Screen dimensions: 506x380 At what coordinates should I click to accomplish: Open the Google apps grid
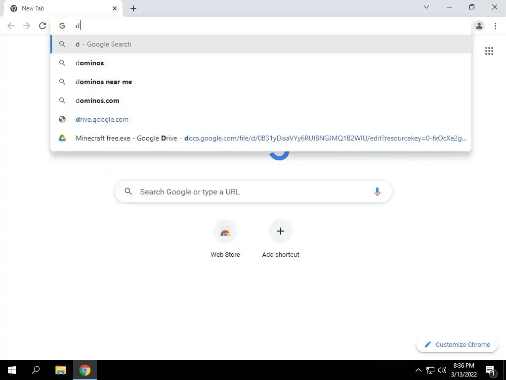[x=489, y=51]
